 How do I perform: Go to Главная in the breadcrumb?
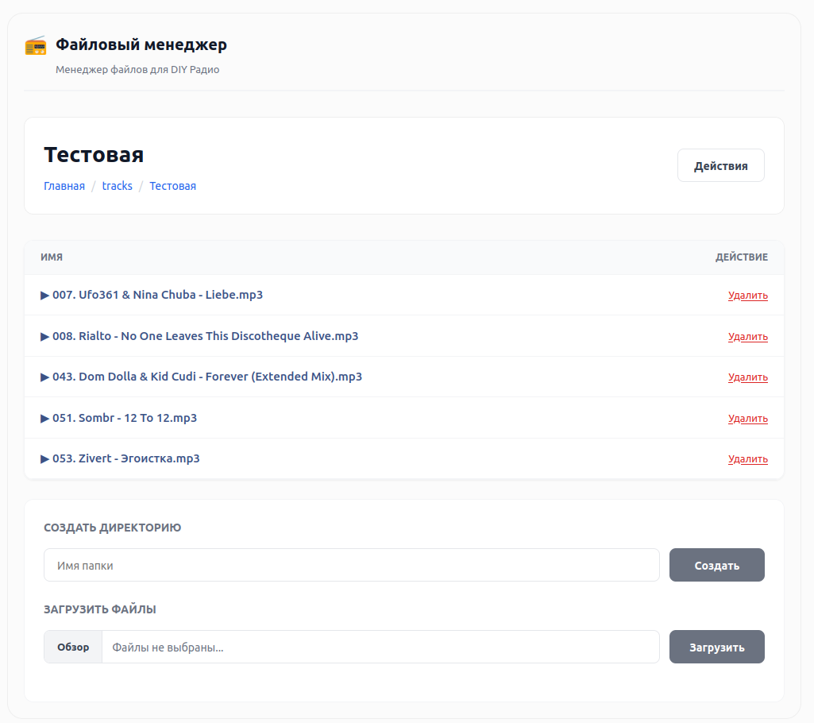point(64,186)
